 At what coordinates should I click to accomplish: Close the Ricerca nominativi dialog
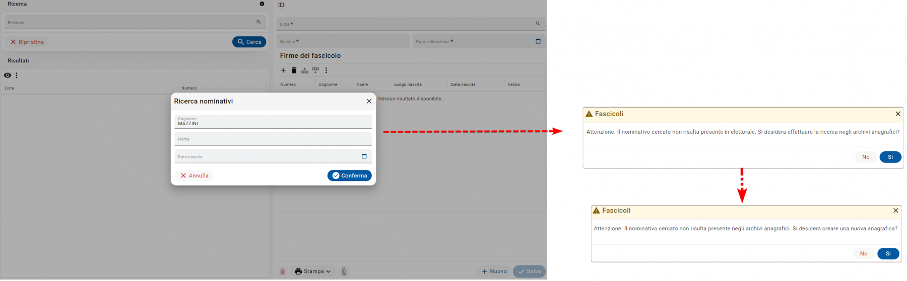[369, 101]
